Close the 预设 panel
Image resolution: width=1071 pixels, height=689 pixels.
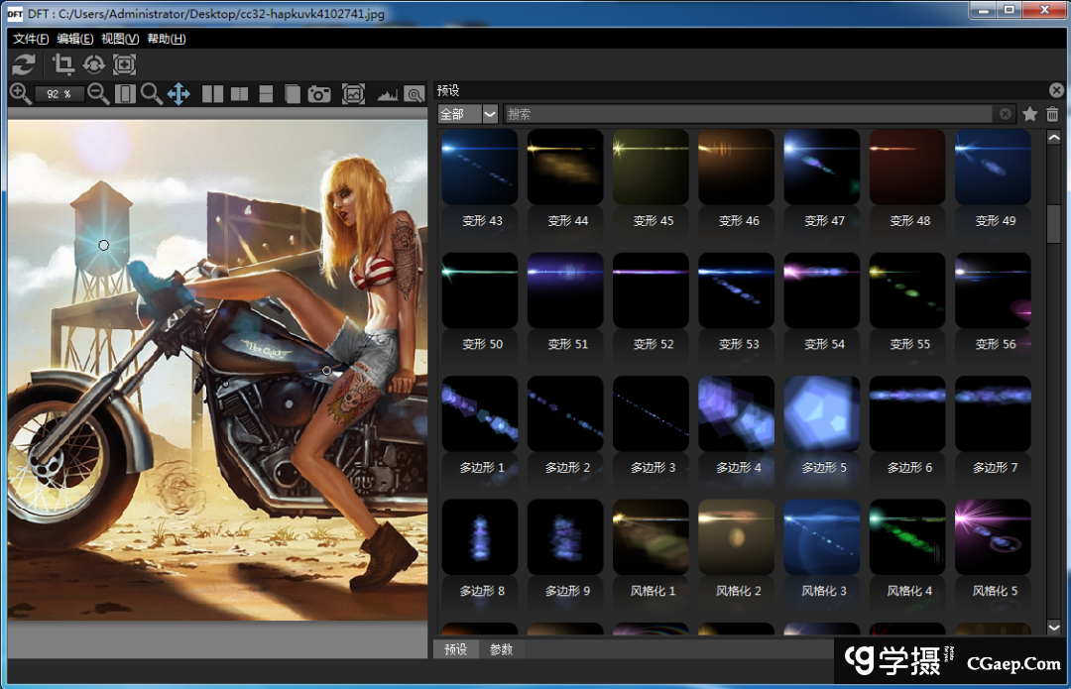(x=1057, y=90)
